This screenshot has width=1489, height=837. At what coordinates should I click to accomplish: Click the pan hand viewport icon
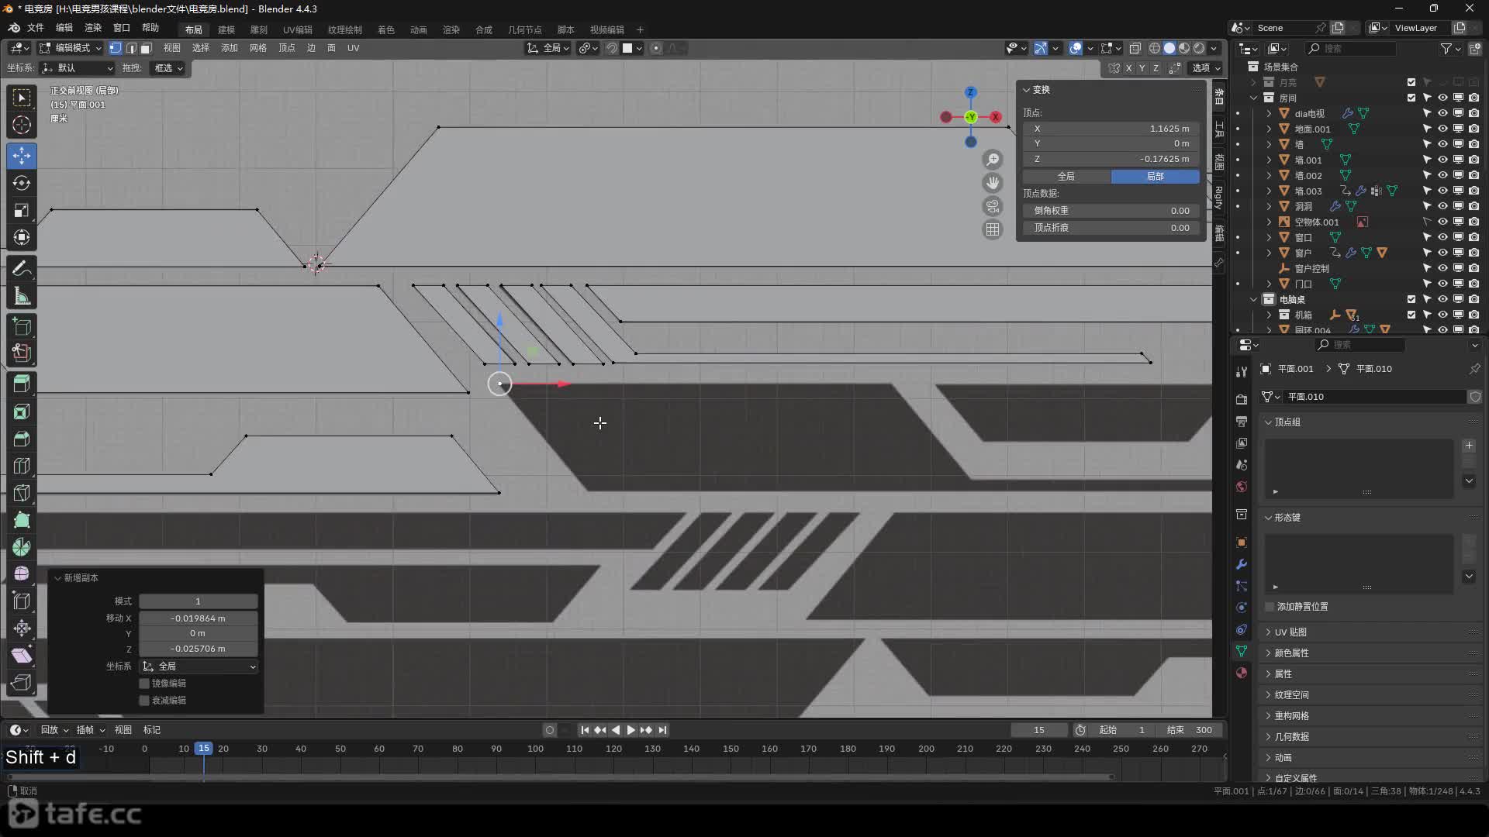pos(993,183)
